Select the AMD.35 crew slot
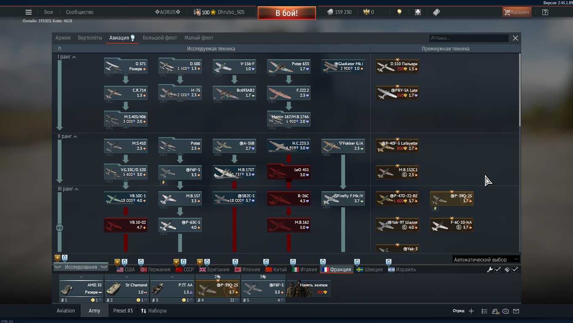This screenshot has height=323, width=573. [81, 289]
